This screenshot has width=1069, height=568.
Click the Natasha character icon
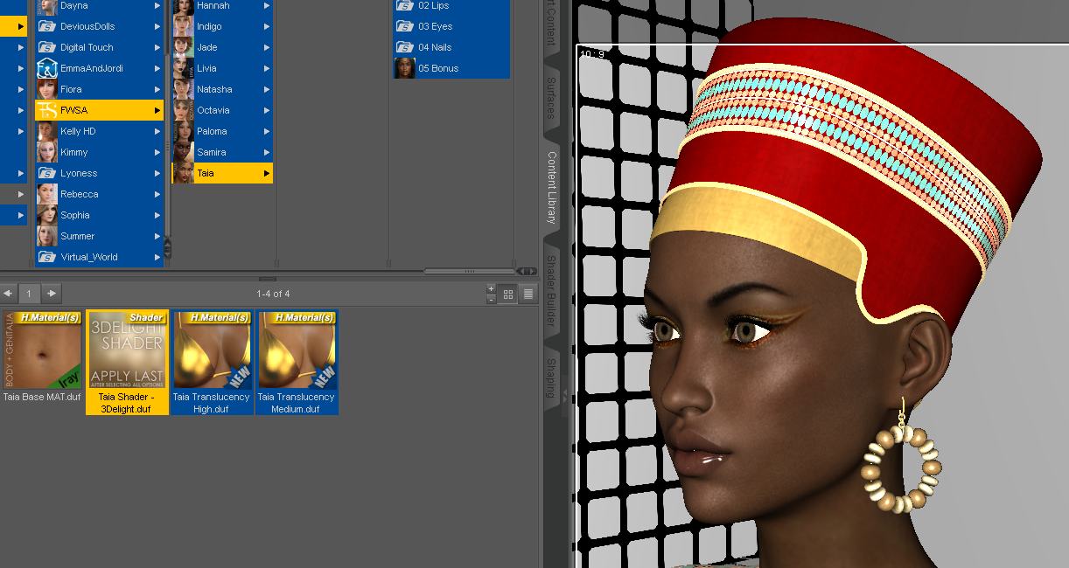point(183,89)
